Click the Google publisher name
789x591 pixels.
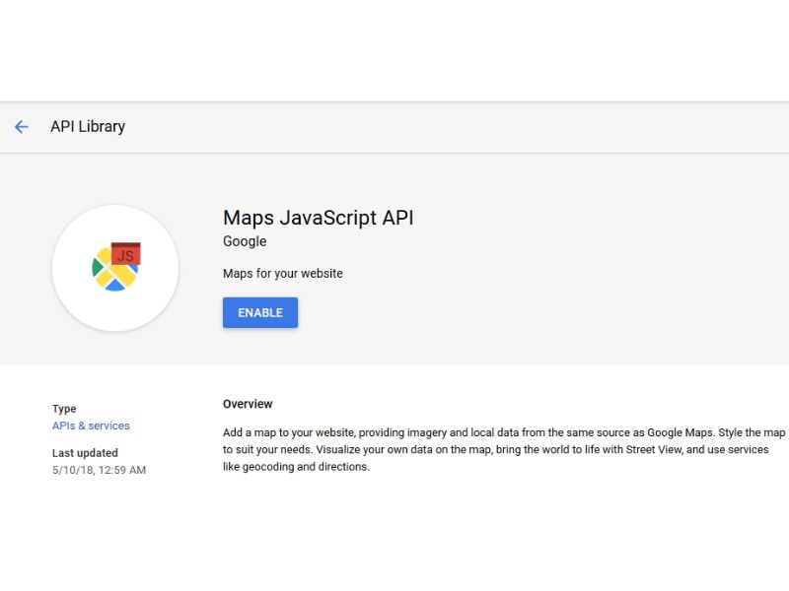click(x=244, y=241)
